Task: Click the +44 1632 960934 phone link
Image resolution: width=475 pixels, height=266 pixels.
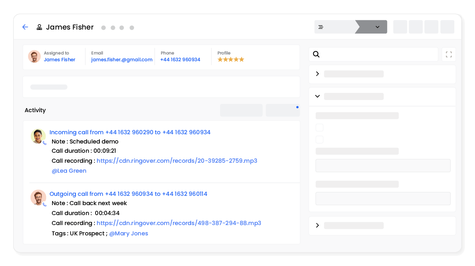Action: (x=180, y=59)
